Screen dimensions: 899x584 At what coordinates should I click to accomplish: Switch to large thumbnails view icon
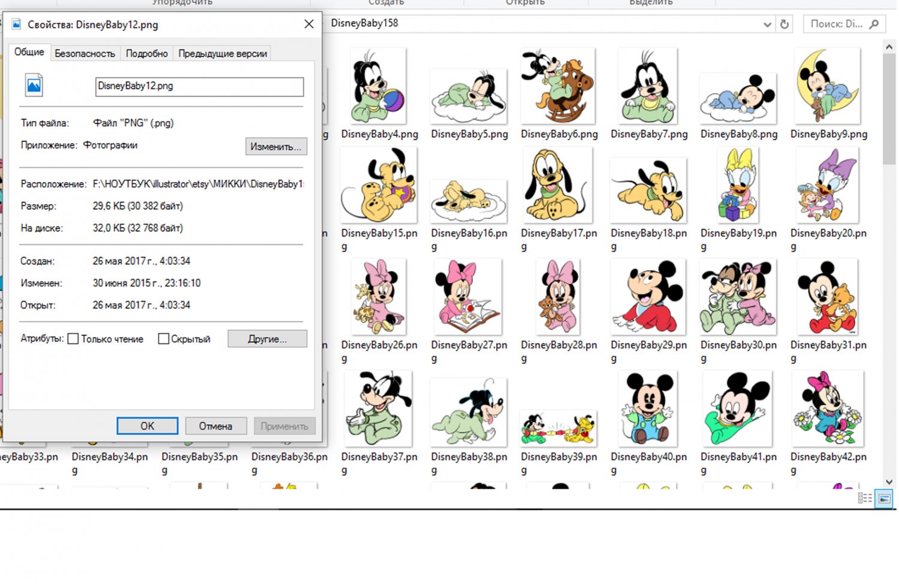point(884,498)
